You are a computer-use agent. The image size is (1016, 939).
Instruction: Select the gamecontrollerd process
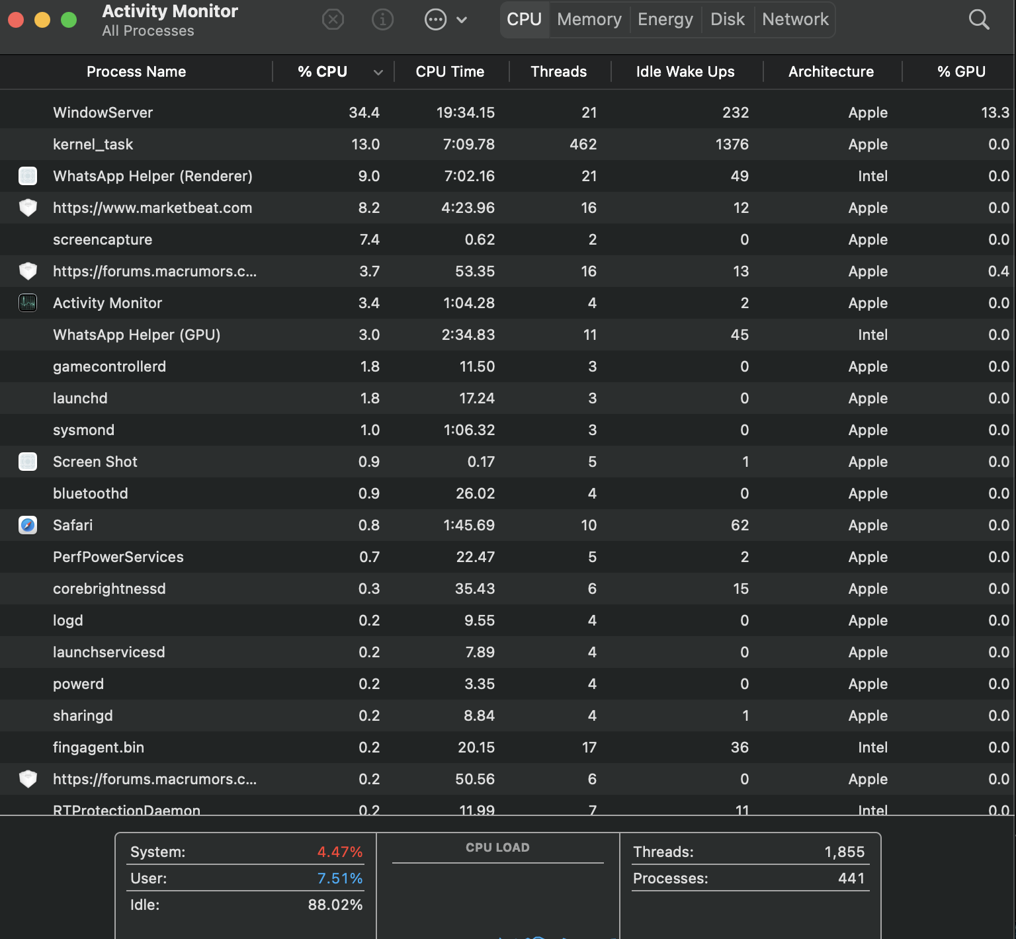109,366
